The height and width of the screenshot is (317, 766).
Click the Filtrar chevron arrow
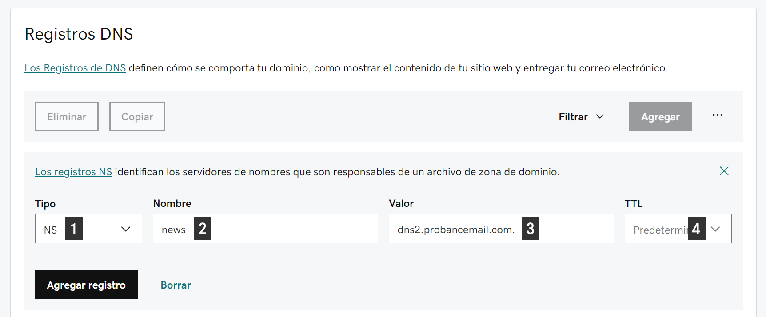(x=600, y=116)
